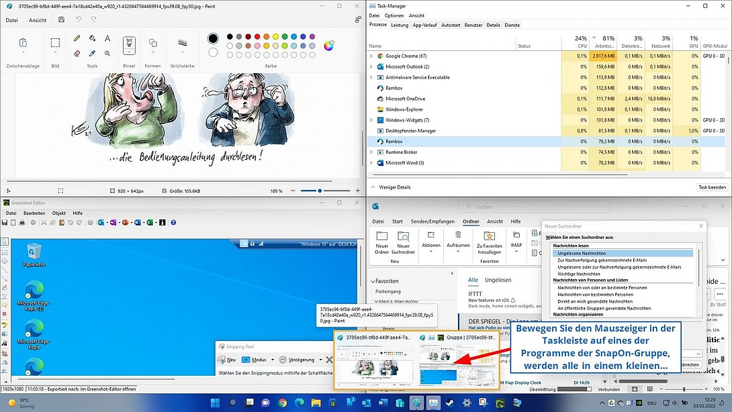Viewport: 732px width, 412px height.
Task: Select the Text tool in Paint
Action: tap(107, 38)
